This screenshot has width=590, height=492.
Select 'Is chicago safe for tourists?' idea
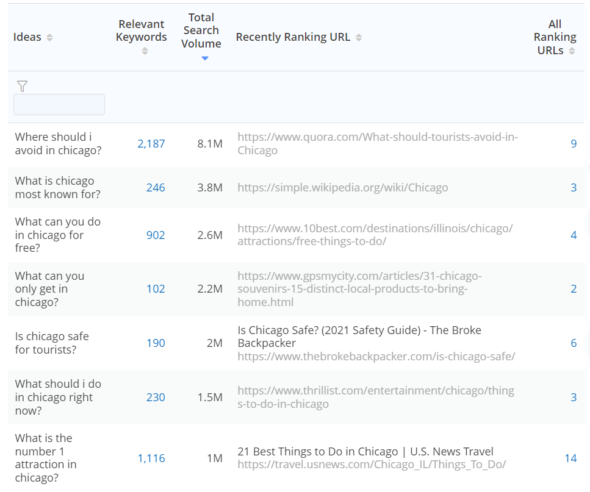pyautogui.click(x=52, y=343)
